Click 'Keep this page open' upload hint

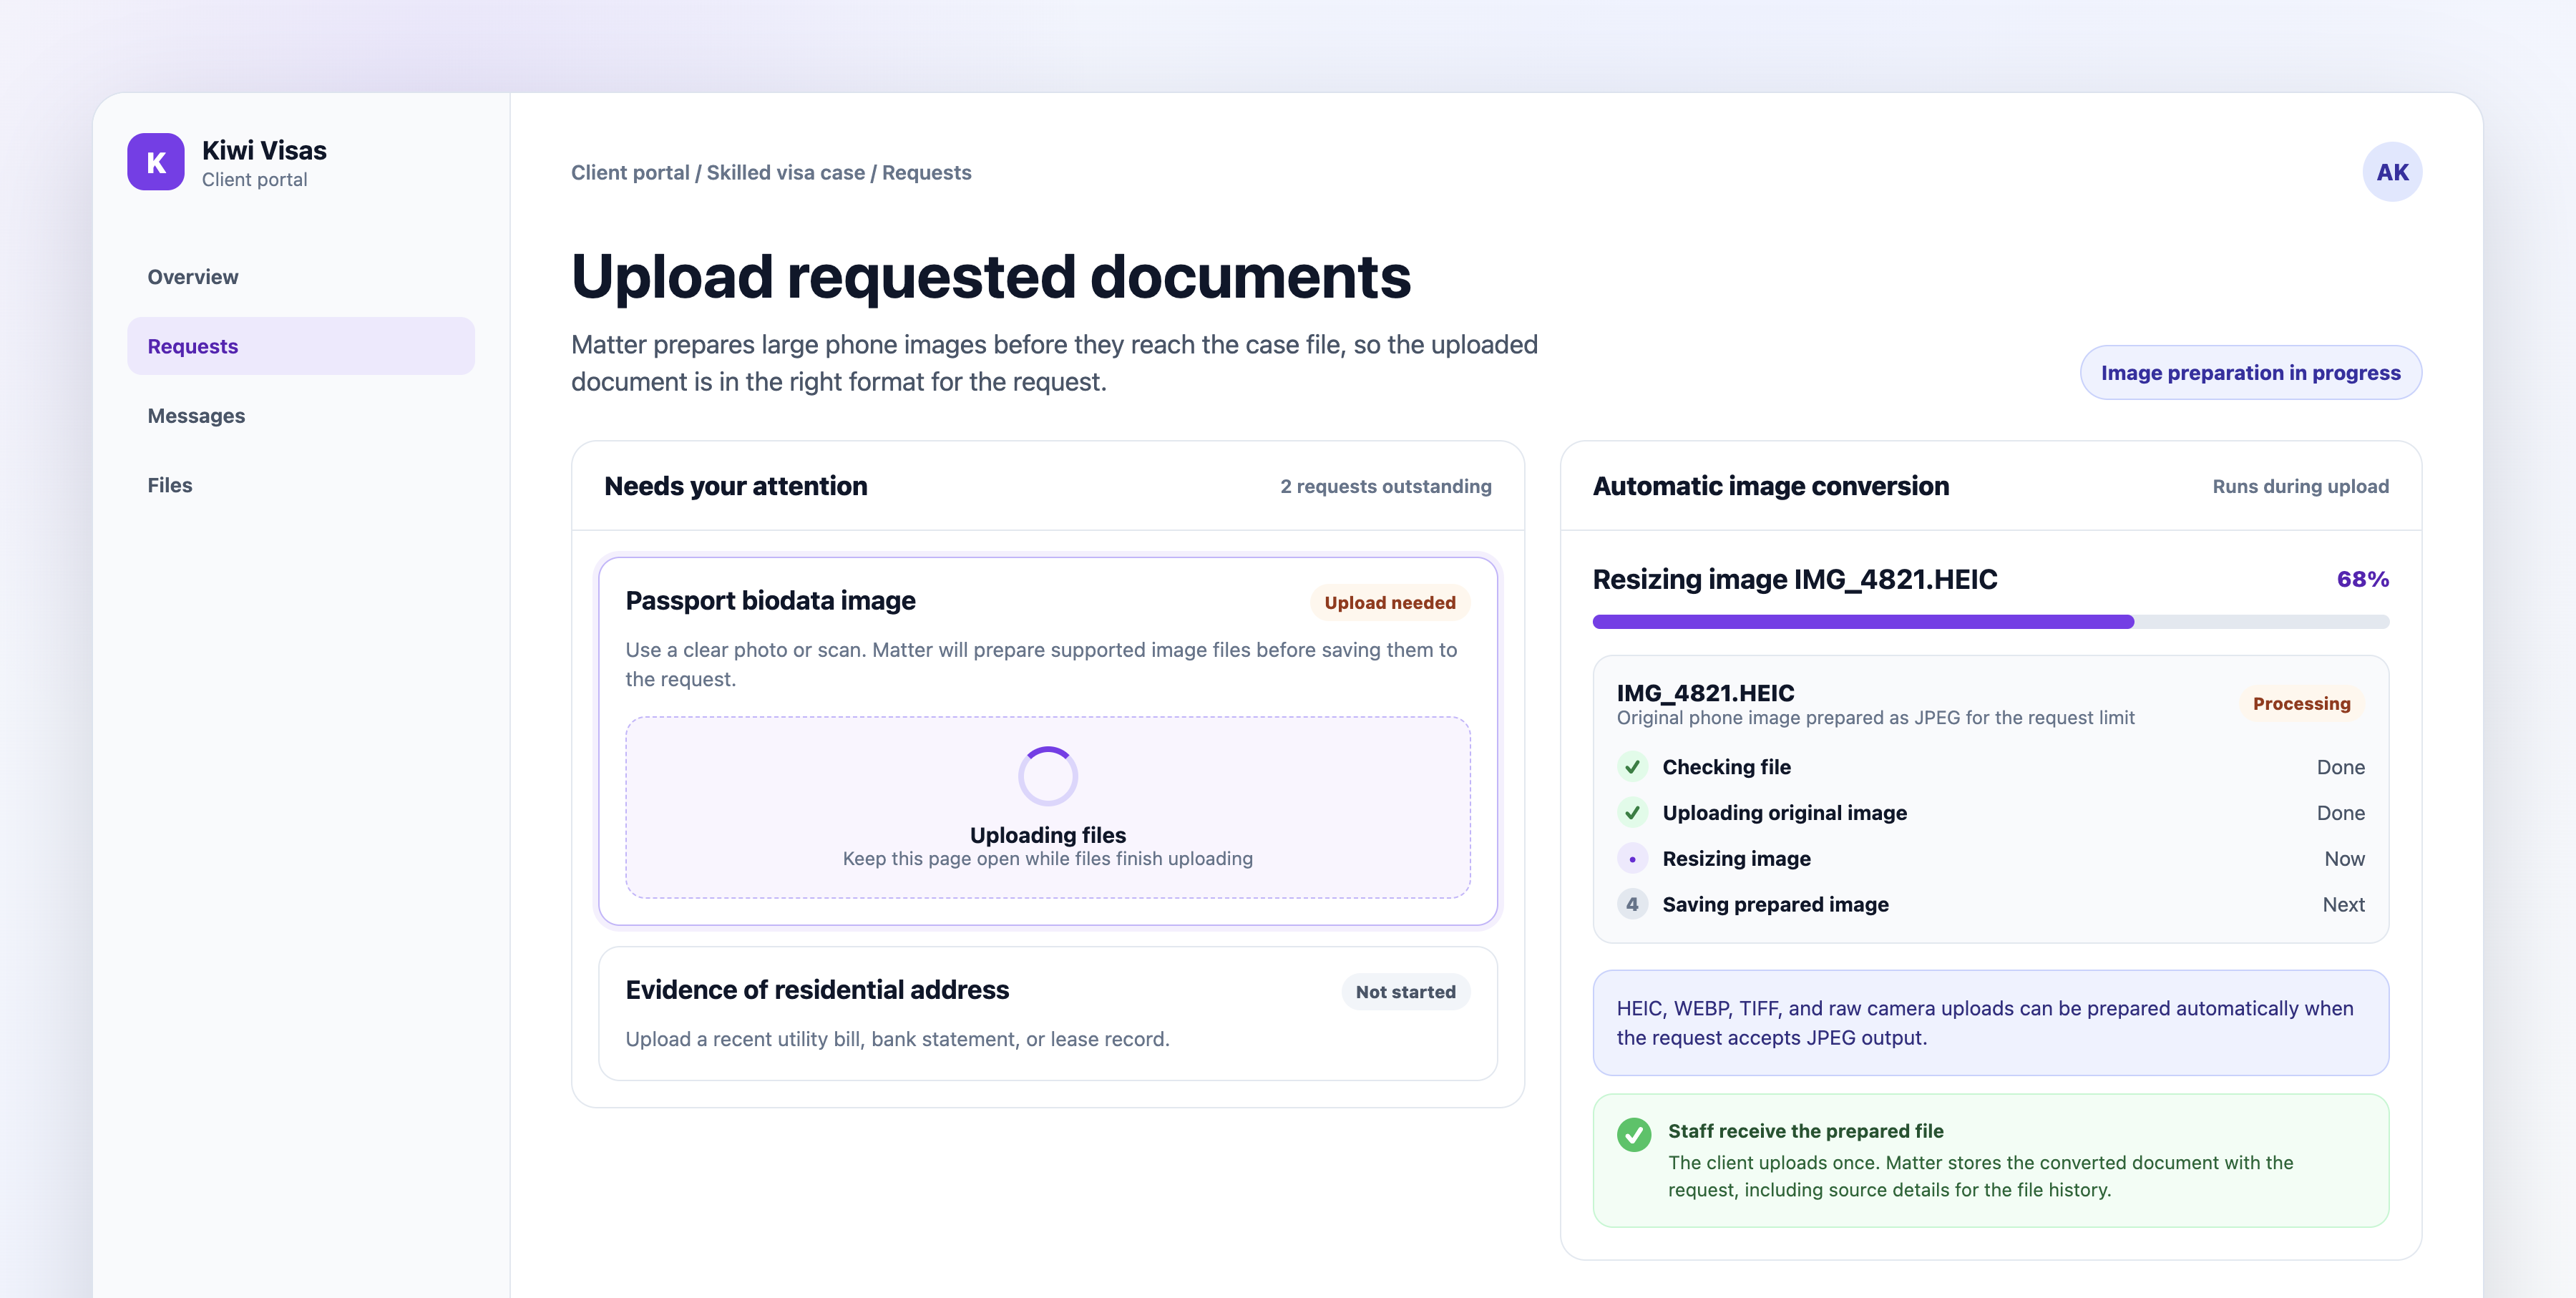coord(1047,859)
